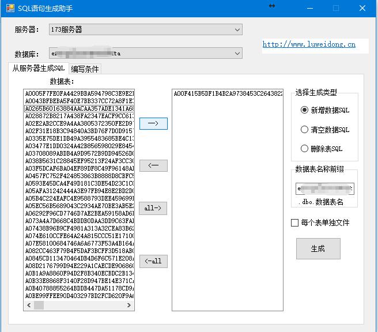Image resolution: width=378 pixels, height=332 pixels.
Task: Select the 新增数据SQL radio option
Action: coord(305,110)
